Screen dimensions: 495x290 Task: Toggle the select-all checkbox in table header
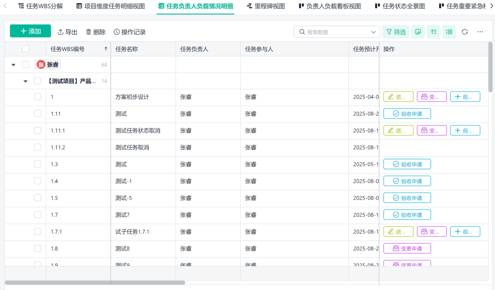click(x=26, y=49)
